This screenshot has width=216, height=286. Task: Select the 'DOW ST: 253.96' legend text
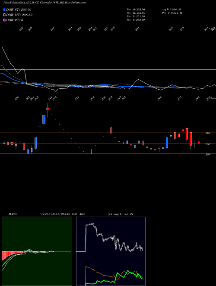(x=19, y=10)
